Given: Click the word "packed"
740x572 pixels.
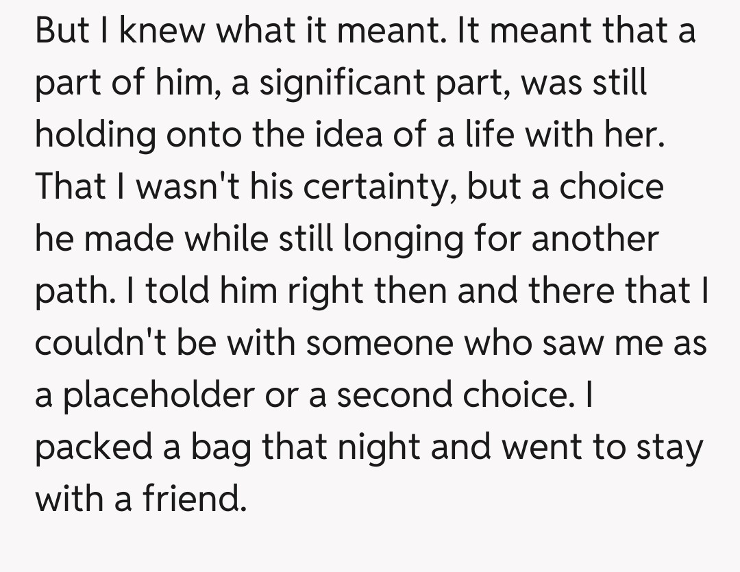Looking at the screenshot, I should coord(86,447).
